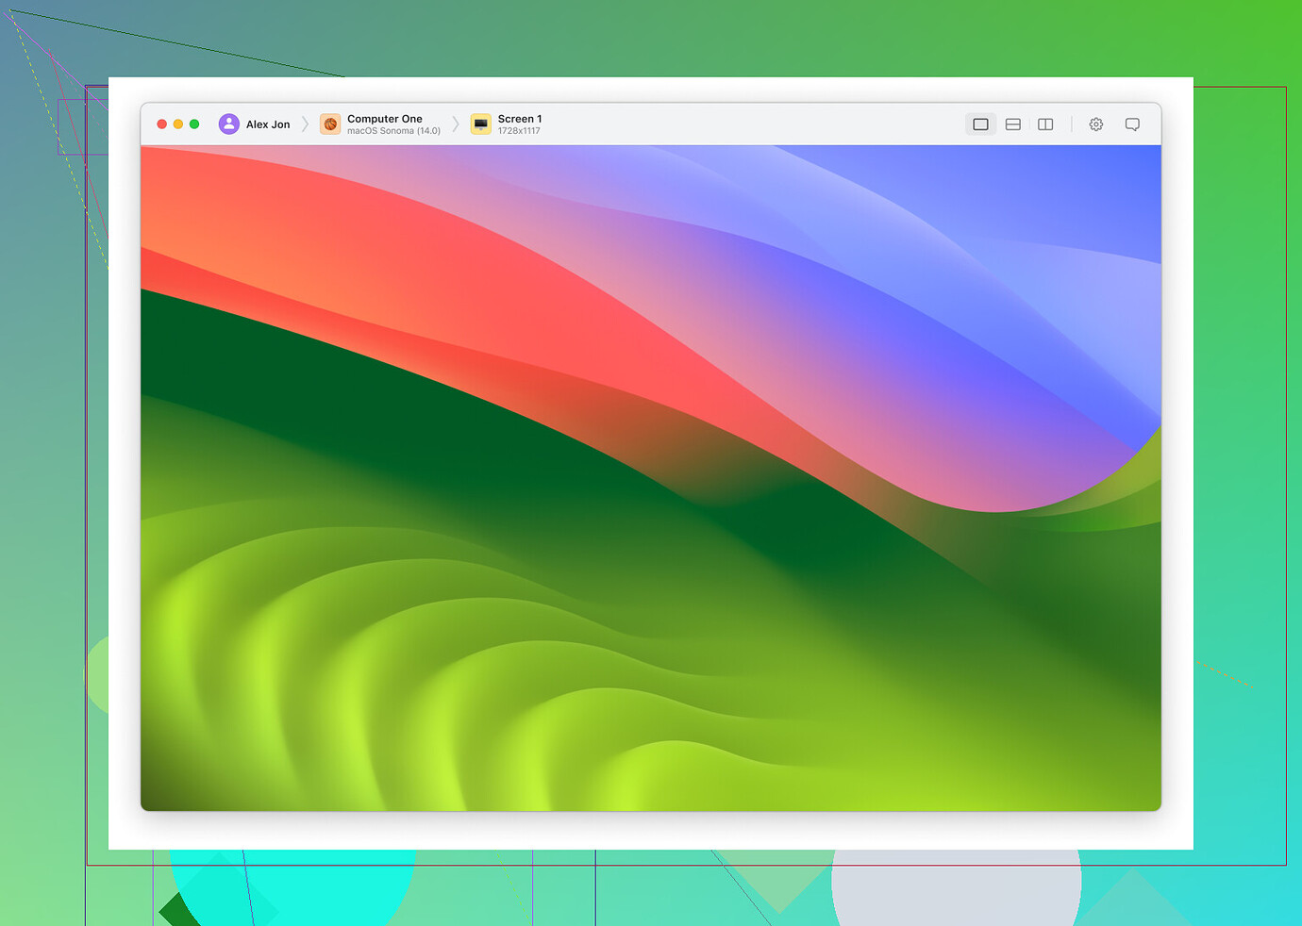This screenshot has width=1302, height=926.
Task: Click the purple user avatar icon
Action: (228, 124)
